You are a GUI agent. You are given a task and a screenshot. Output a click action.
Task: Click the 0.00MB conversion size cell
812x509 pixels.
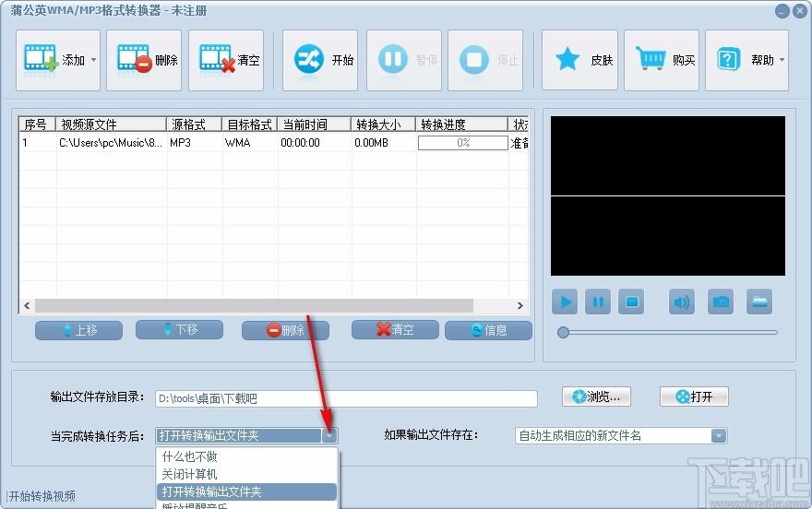point(371,143)
